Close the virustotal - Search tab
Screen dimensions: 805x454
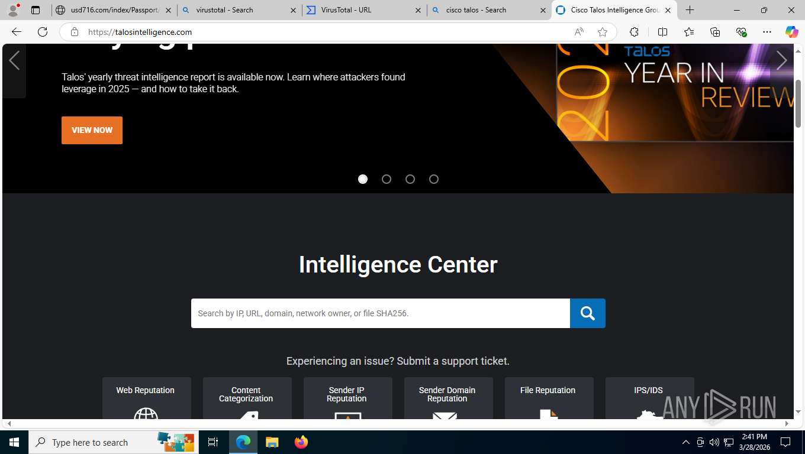pyautogui.click(x=293, y=10)
